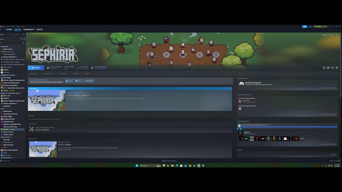342x192 pixels.
Task: Open the 0.10.15 Update news thumbnail
Action: pos(43,149)
